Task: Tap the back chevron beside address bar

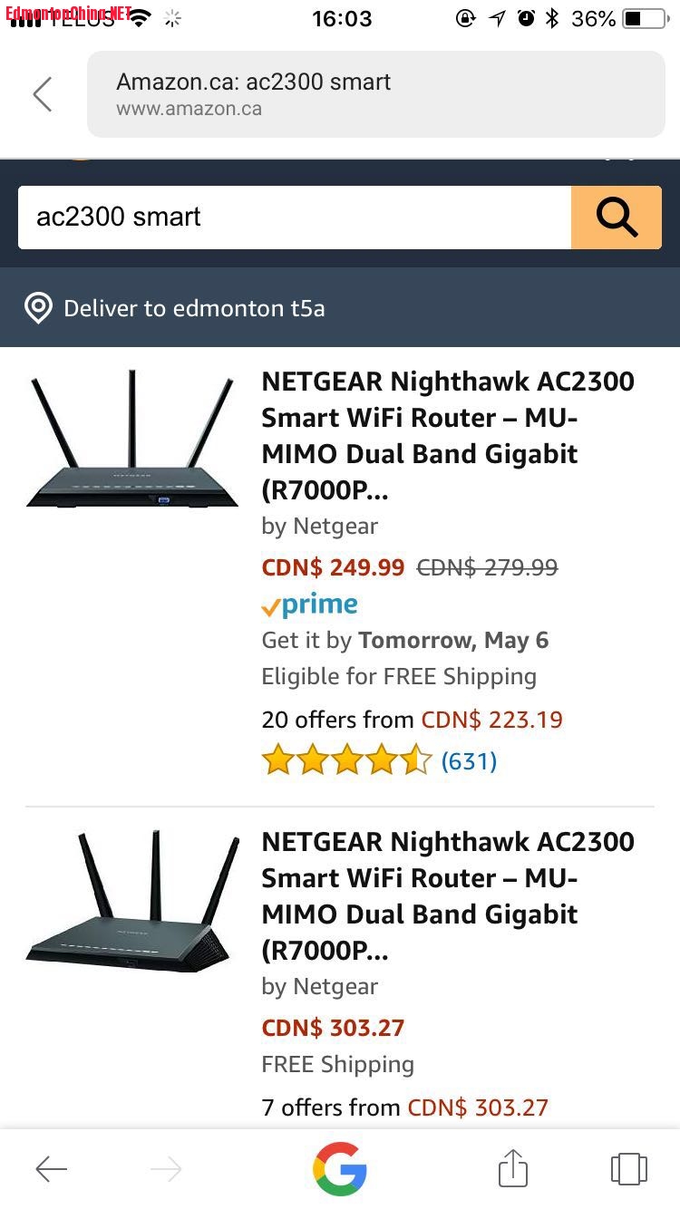Action: (43, 94)
